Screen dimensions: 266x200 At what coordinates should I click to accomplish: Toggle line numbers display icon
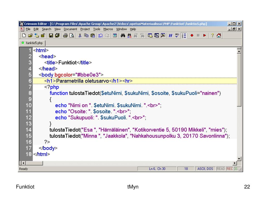tap(184, 35)
